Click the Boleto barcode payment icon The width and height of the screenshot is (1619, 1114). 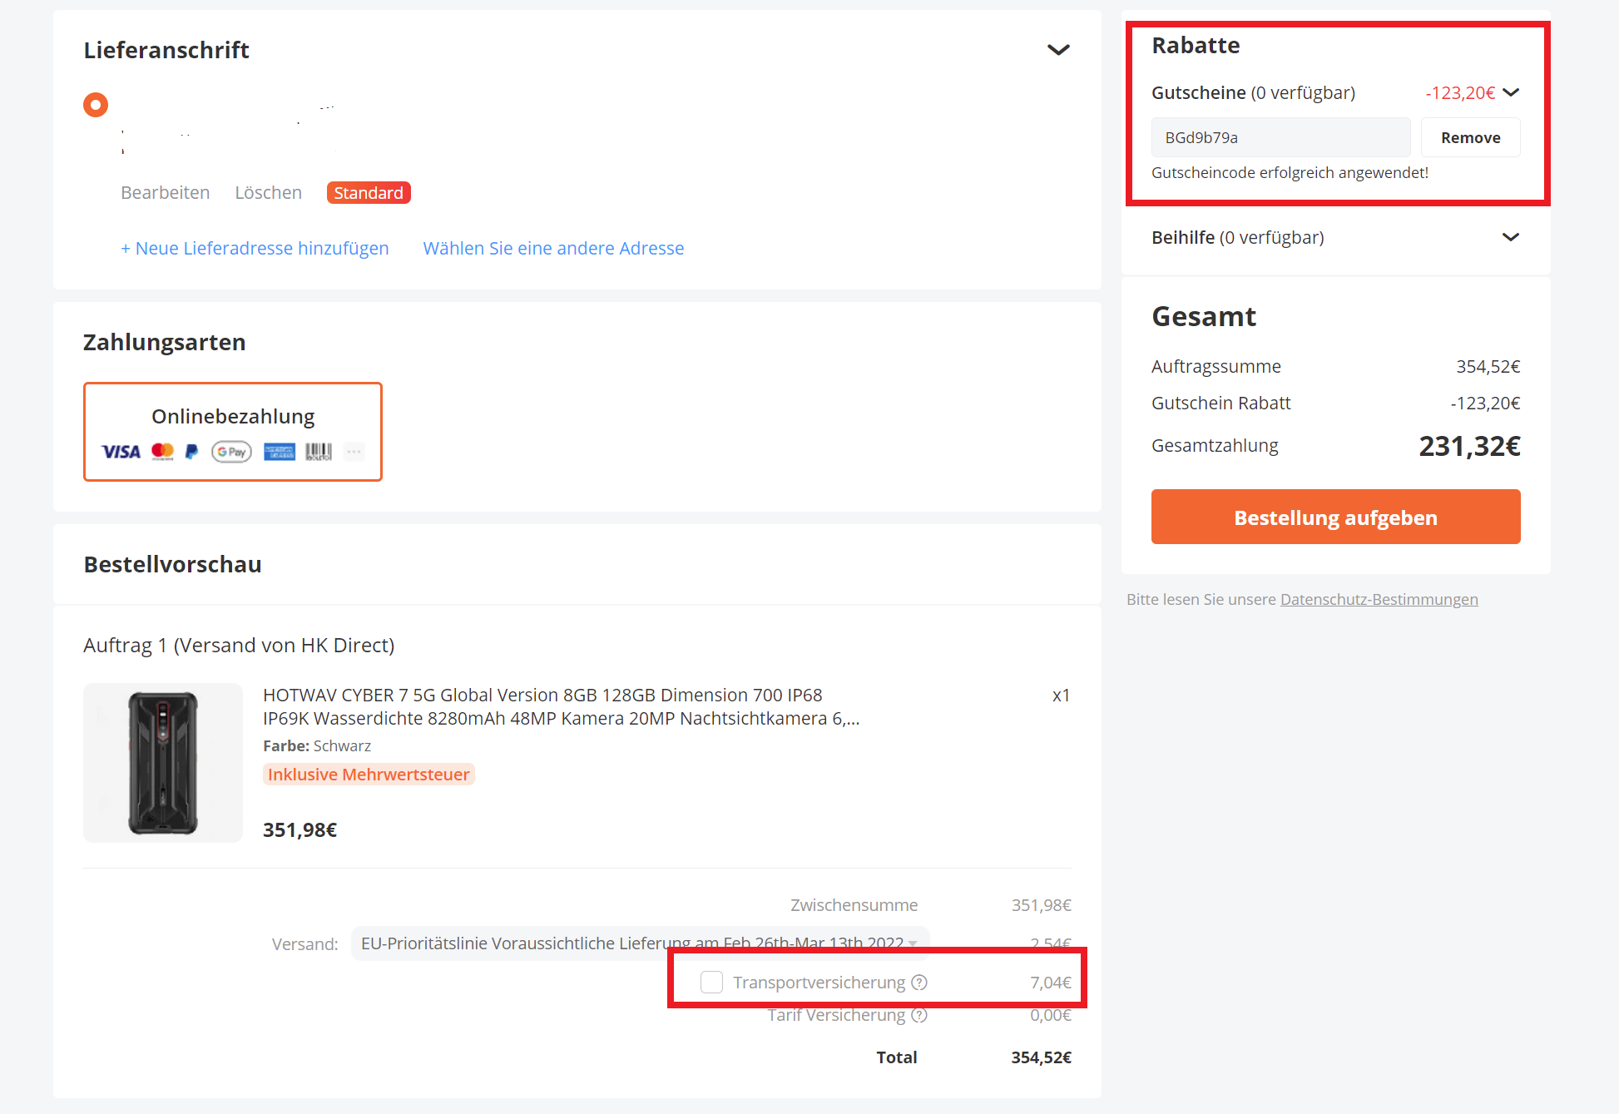[x=319, y=452]
